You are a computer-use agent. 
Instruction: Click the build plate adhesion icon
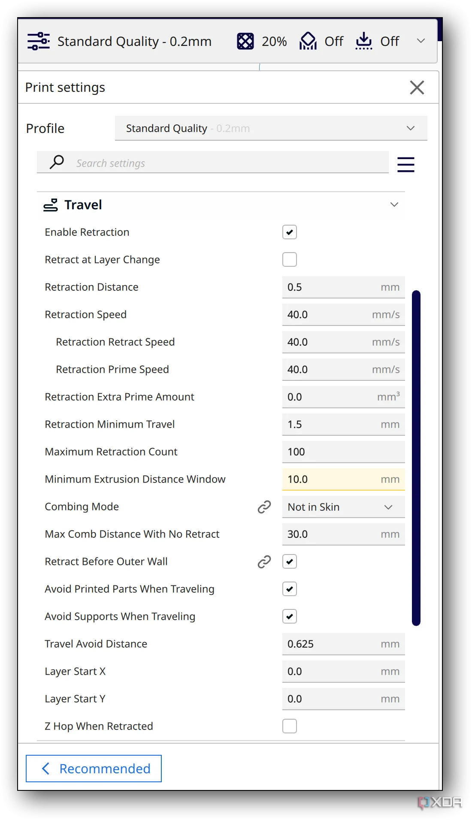[x=363, y=41]
